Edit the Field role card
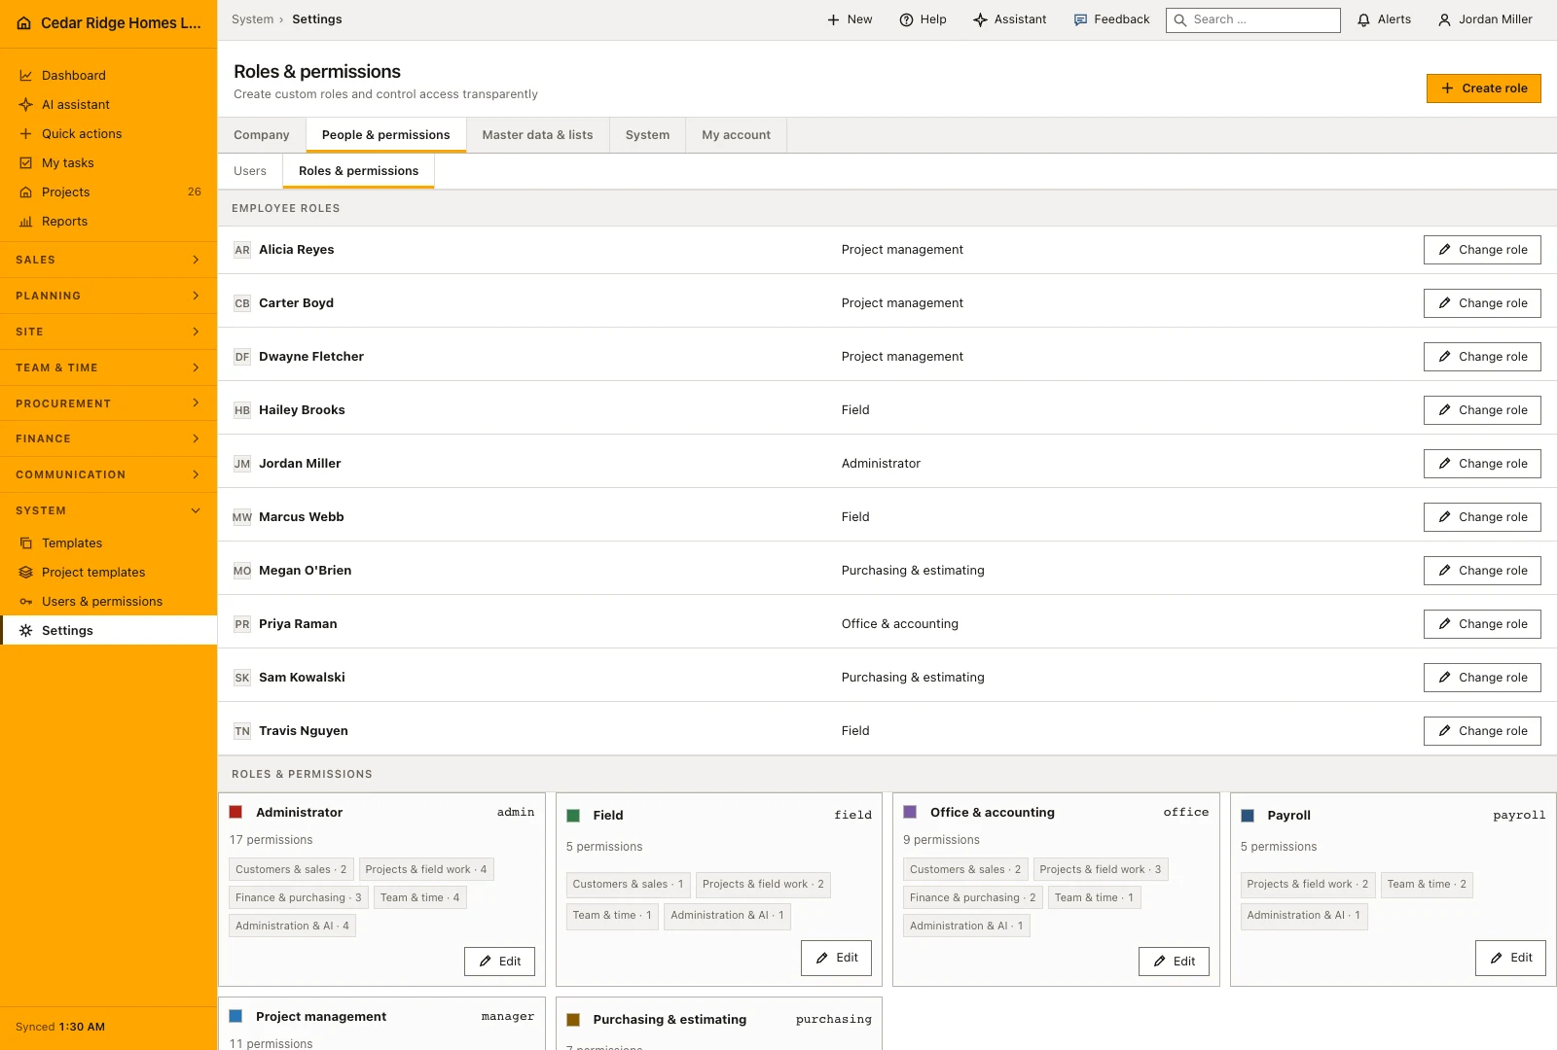This screenshot has height=1050, width=1557. click(836, 958)
